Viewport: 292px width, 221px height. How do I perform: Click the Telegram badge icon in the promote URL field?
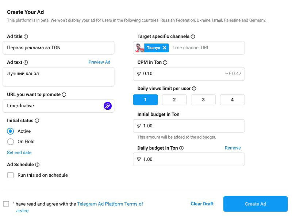pos(108,106)
